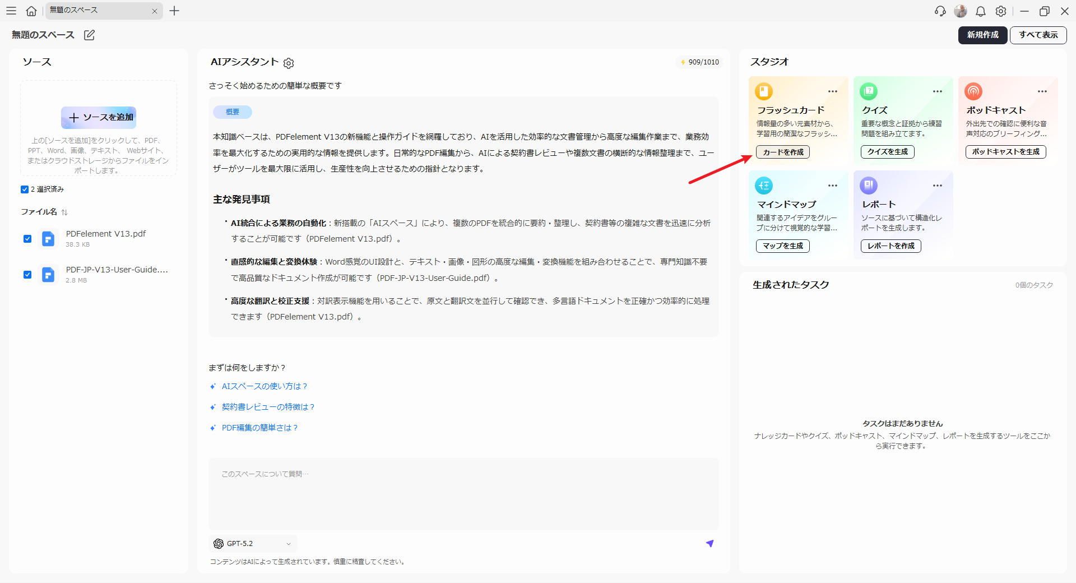Click the 生成されたタスク heading

tap(791, 285)
